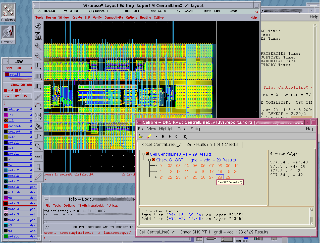Open the Sort menu in LSW
This screenshot has height=243, width=320.
[x=9, y=68]
